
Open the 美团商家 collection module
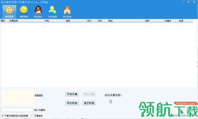click(9, 12)
